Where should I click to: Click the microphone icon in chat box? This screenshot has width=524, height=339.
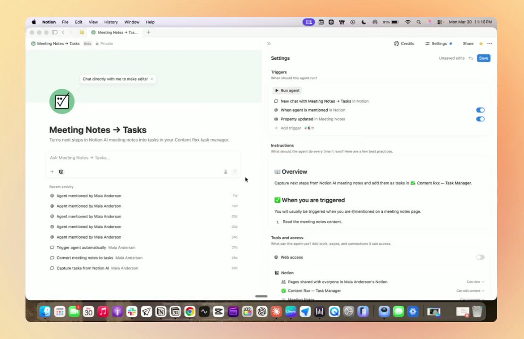[x=226, y=172]
